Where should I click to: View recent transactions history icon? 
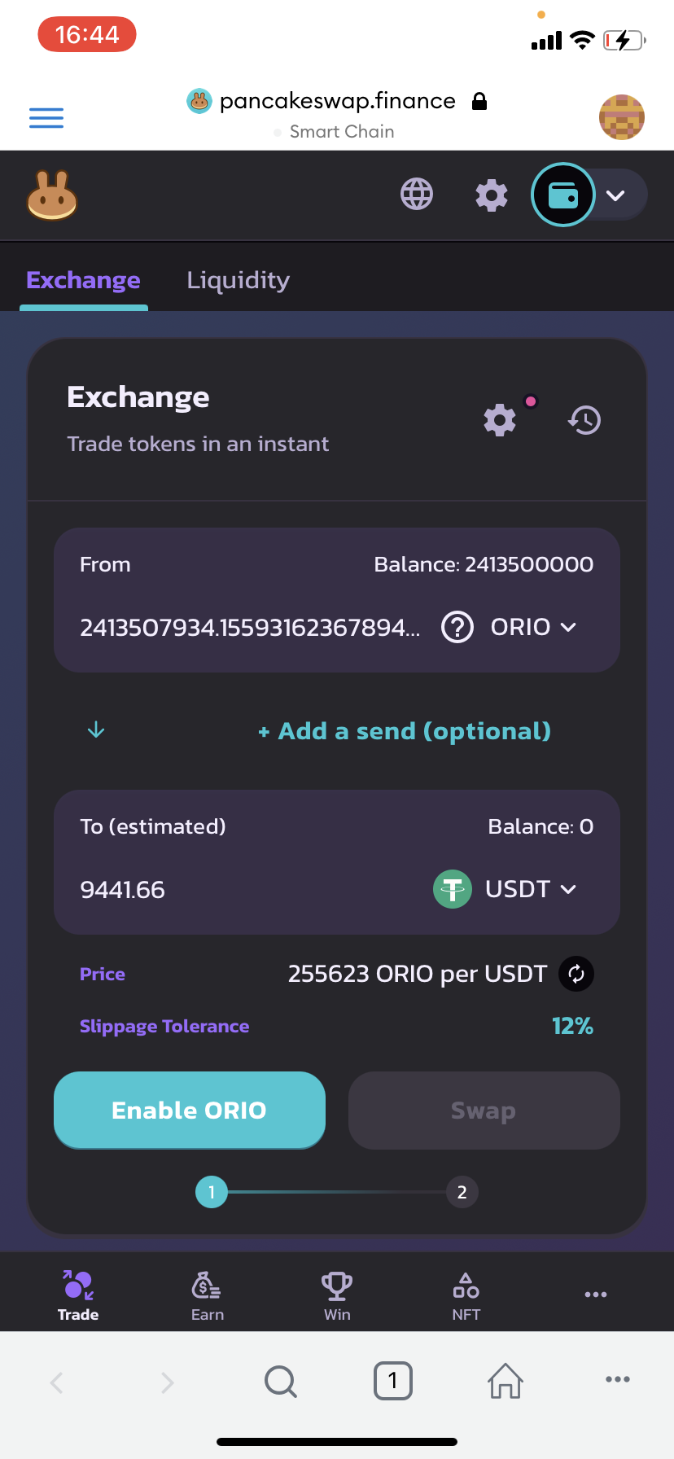pos(584,420)
